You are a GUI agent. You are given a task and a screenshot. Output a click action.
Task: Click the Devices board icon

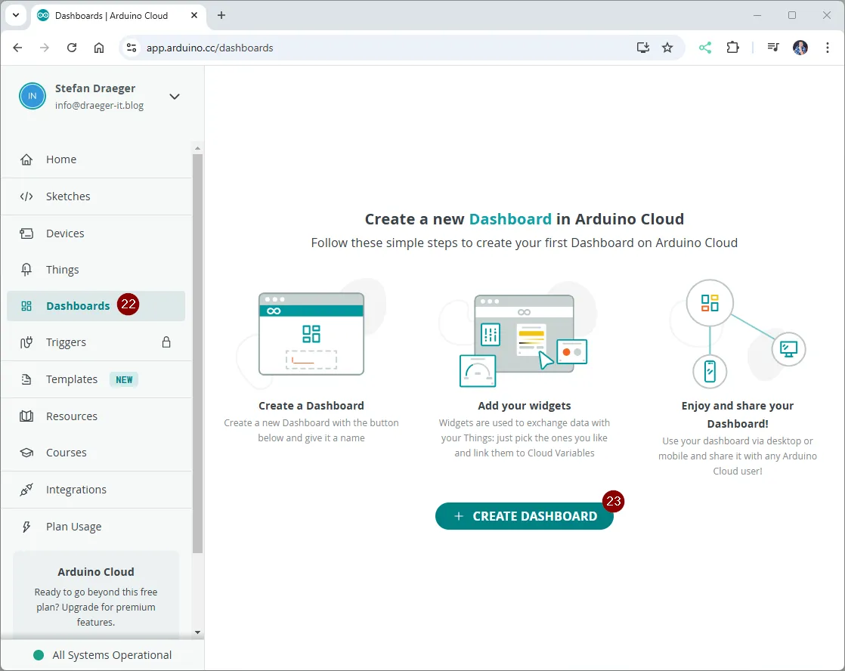(26, 233)
